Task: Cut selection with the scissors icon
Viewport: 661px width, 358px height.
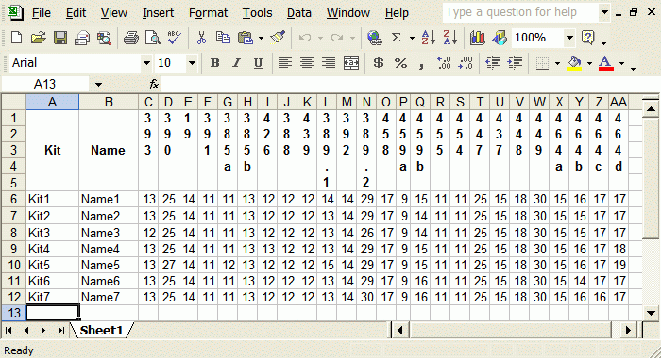Action: click(x=201, y=38)
